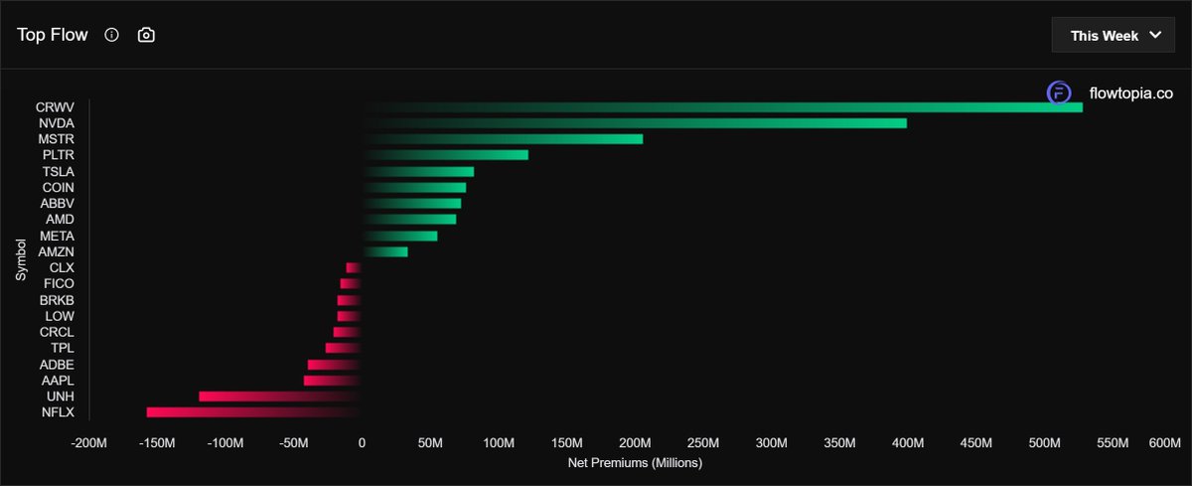The width and height of the screenshot is (1192, 486).
Task: Click the info icon beside Top Flow
Action: click(111, 35)
